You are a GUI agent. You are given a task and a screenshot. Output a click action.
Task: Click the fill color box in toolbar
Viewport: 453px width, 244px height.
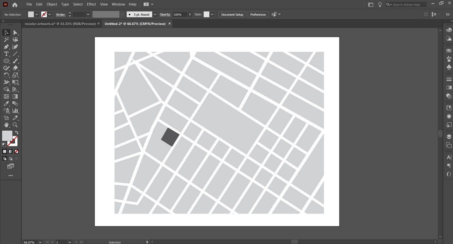[7, 136]
